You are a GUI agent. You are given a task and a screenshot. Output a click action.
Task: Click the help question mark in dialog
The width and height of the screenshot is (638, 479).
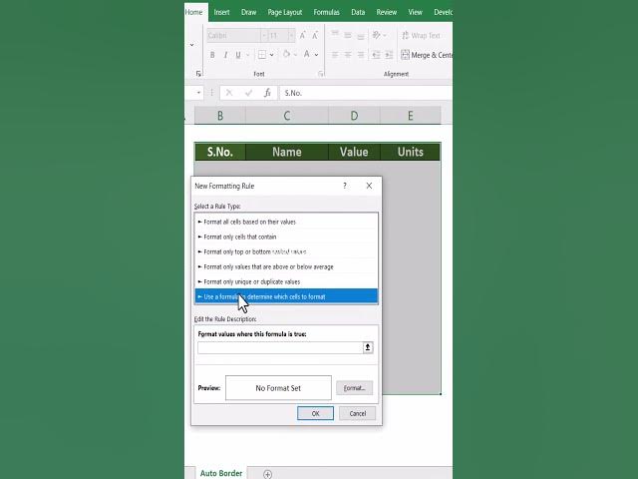click(345, 186)
